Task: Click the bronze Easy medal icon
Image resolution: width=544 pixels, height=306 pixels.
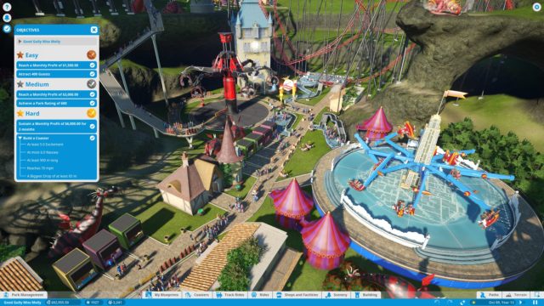Action: click(x=91, y=54)
